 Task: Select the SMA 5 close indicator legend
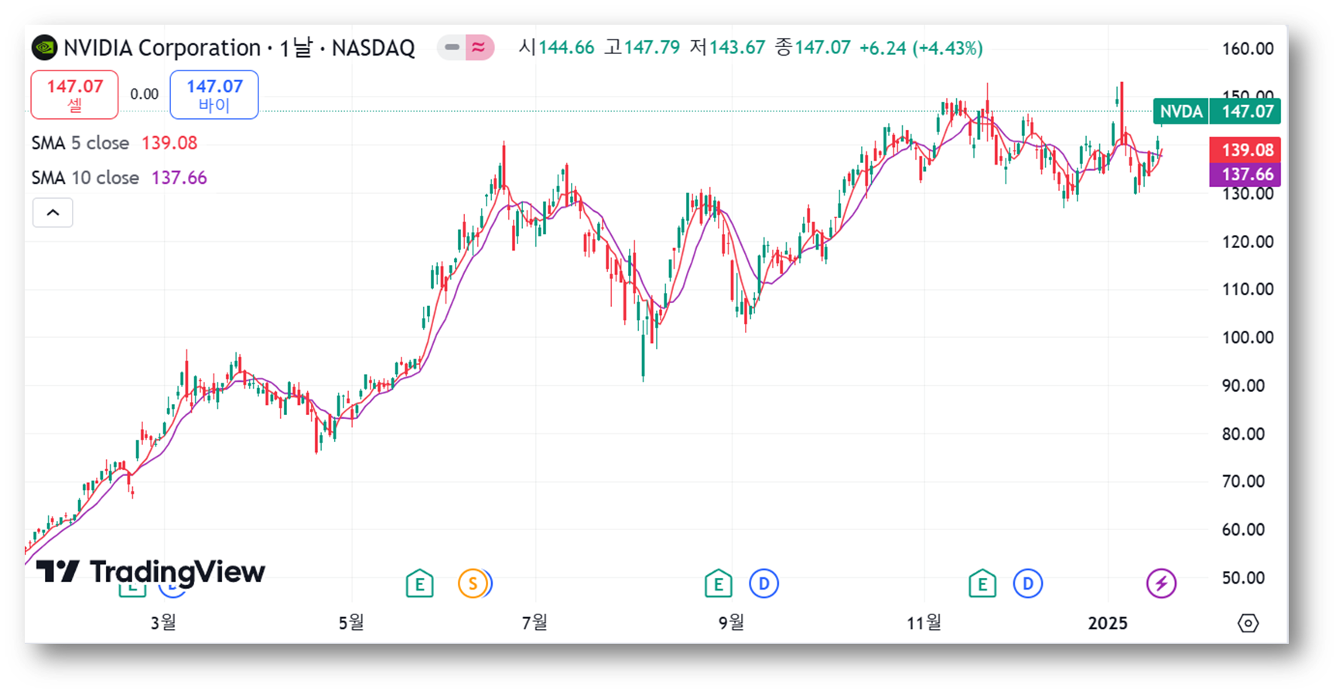click(x=114, y=143)
